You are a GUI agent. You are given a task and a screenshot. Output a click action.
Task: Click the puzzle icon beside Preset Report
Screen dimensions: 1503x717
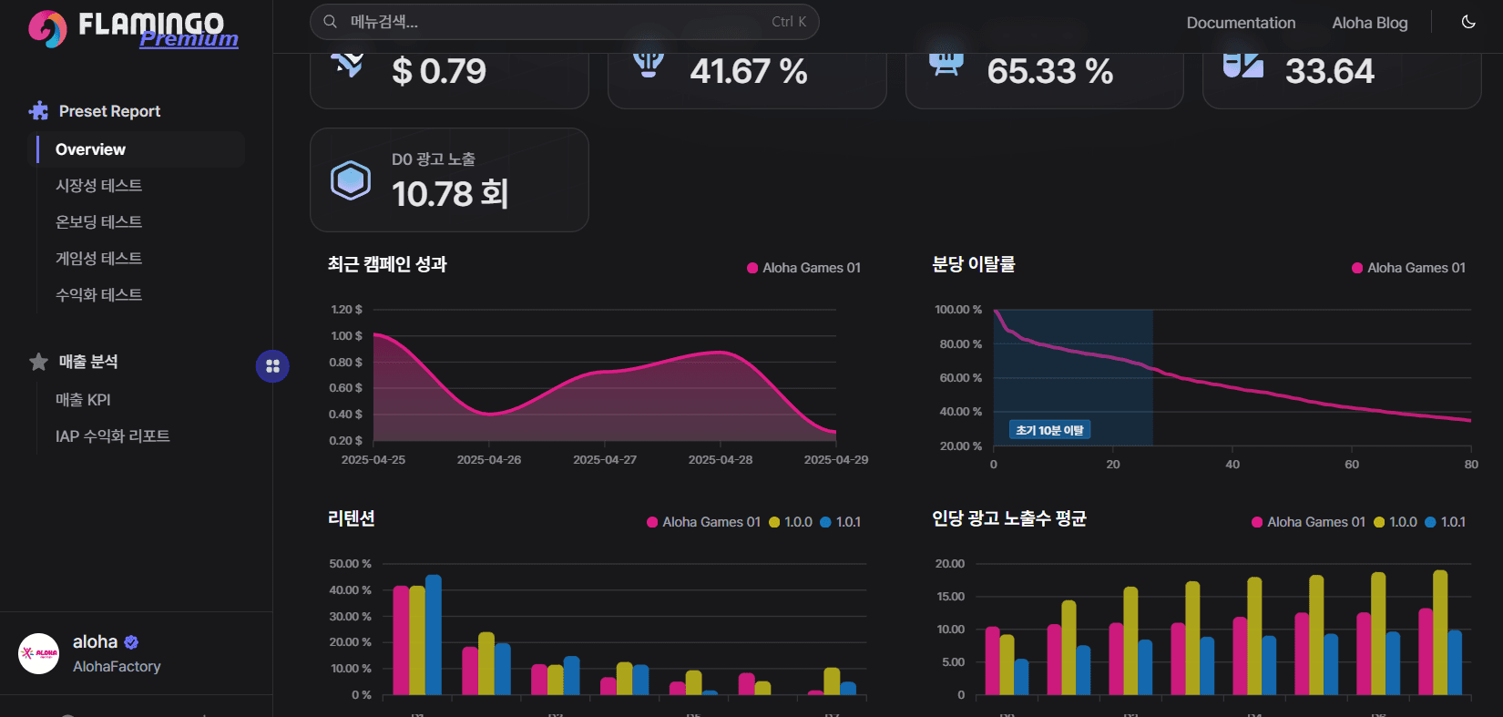point(38,111)
